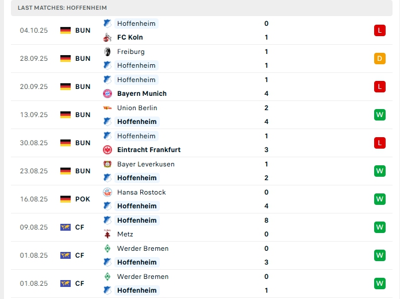Click the Eintracht Frankfurt club logo
The height and width of the screenshot is (299, 400).
(x=107, y=150)
